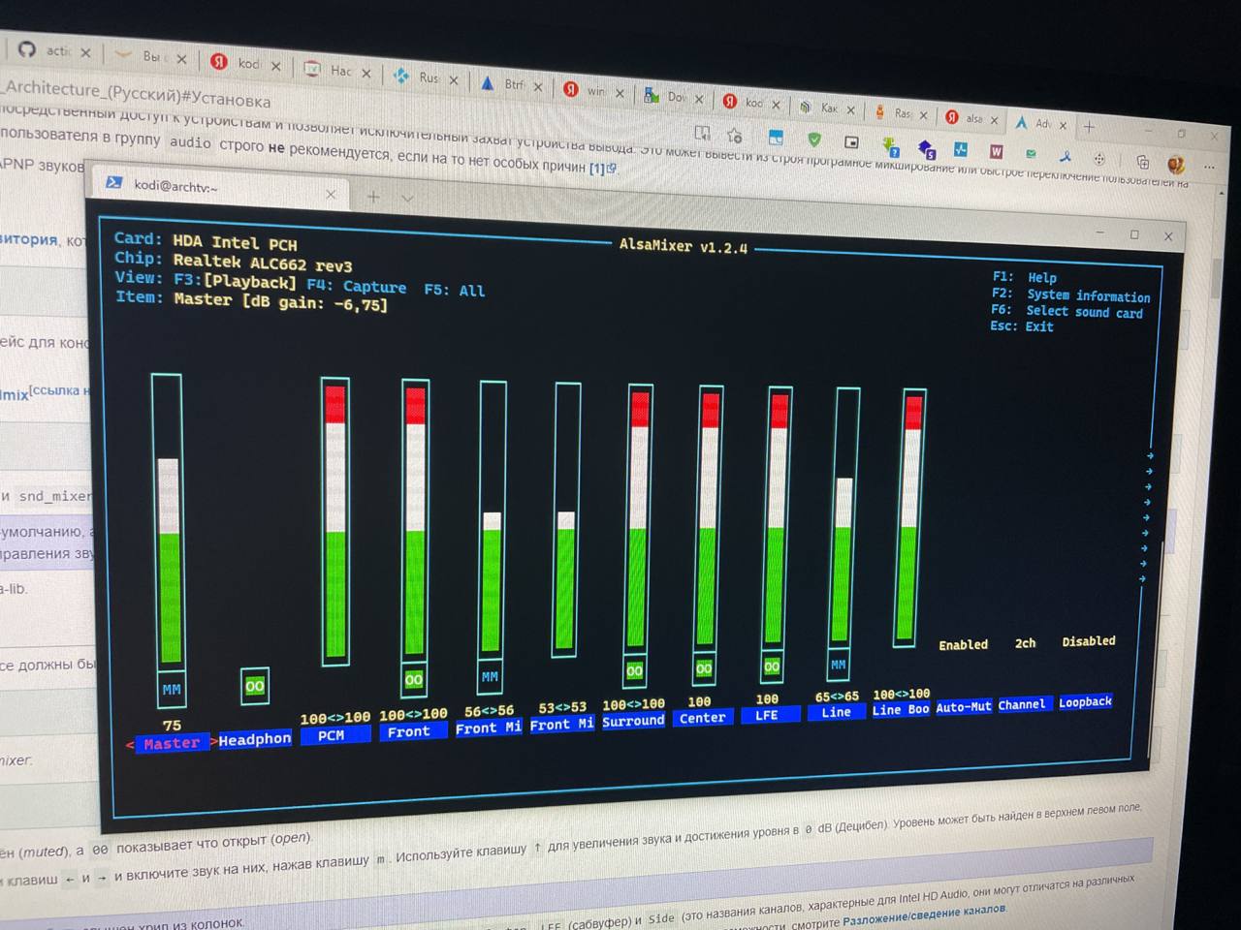Click the '2ch' channel mode value
The image size is (1241, 930).
pyautogui.click(x=1026, y=643)
